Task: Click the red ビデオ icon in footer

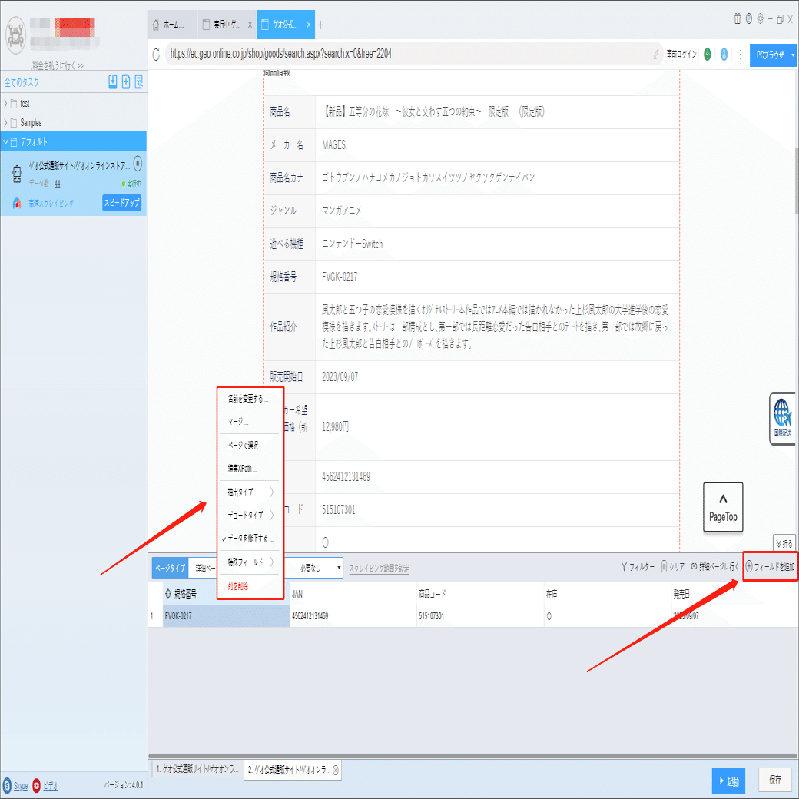Action: [x=37, y=786]
